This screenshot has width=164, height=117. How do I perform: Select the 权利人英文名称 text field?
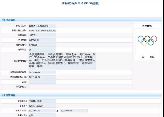pyautogui.click(x=42, y=30)
